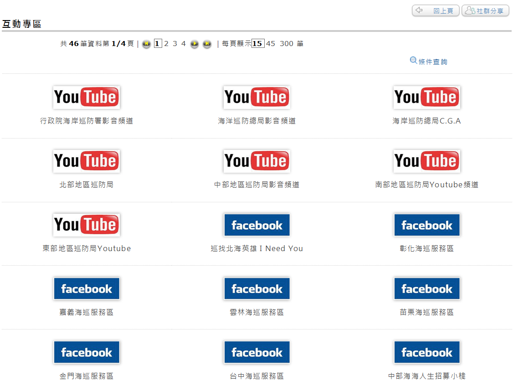
Task: Open 中部地區巡防局影音頻道 link
Action: pos(257,185)
